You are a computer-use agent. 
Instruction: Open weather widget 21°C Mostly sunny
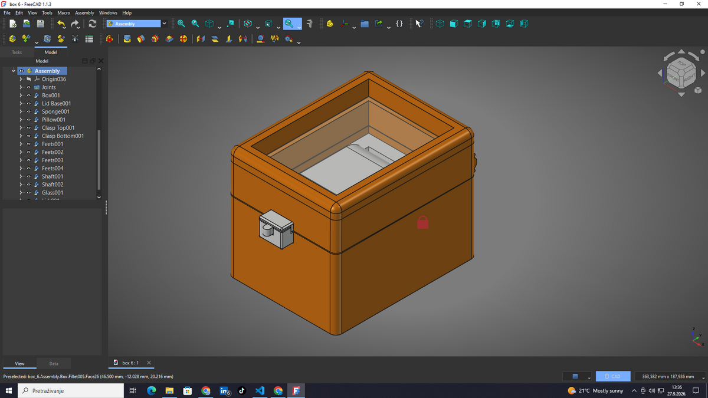(595, 390)
